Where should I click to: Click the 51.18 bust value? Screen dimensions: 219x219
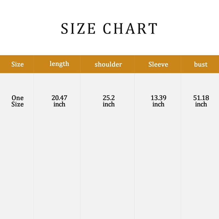pyautogui.click(x=201, y=98)
